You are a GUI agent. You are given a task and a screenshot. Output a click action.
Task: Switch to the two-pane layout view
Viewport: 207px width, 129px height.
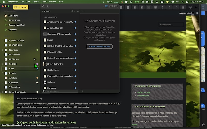pyautogui.click(x=111, y=6)
